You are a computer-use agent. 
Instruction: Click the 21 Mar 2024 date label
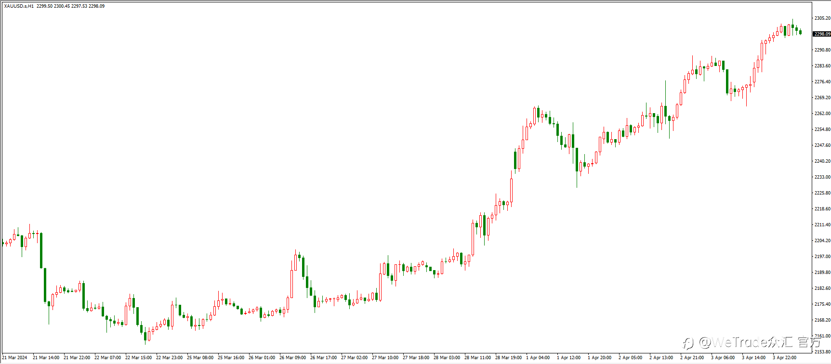[14, 358]
